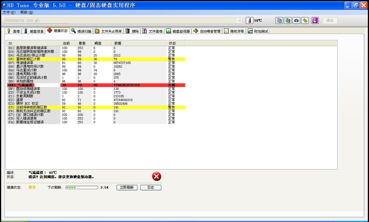Click the 立即刷新 refresh button
Screen dimensions: 369x222
point(127,187)
